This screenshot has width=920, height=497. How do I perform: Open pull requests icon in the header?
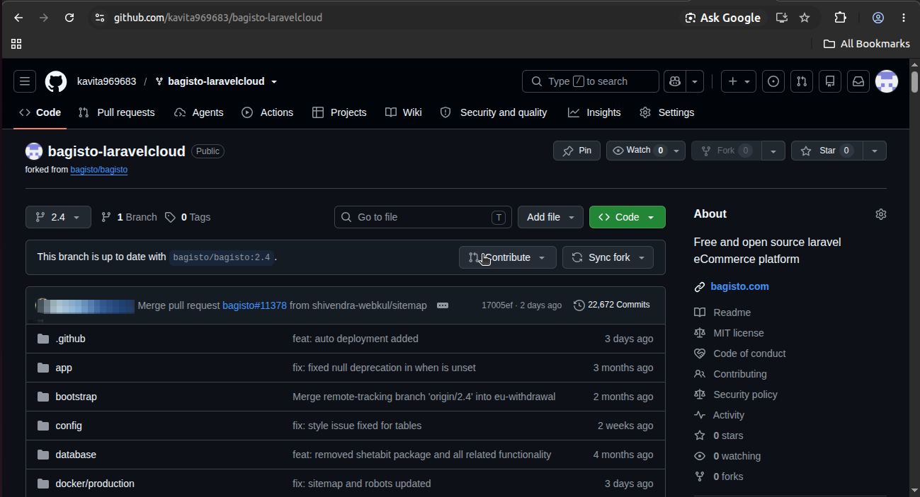[802, 81]
